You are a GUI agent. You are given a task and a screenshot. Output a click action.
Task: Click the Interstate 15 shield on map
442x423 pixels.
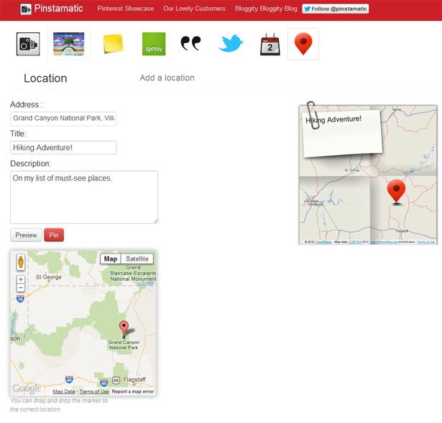20,299
